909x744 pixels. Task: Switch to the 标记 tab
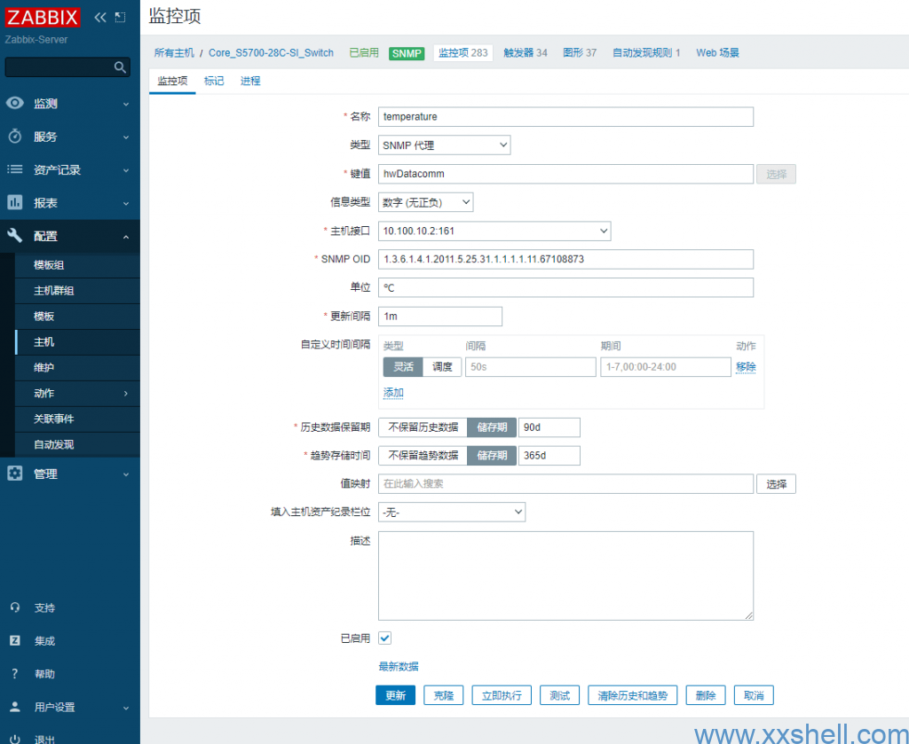click(214, 81)
